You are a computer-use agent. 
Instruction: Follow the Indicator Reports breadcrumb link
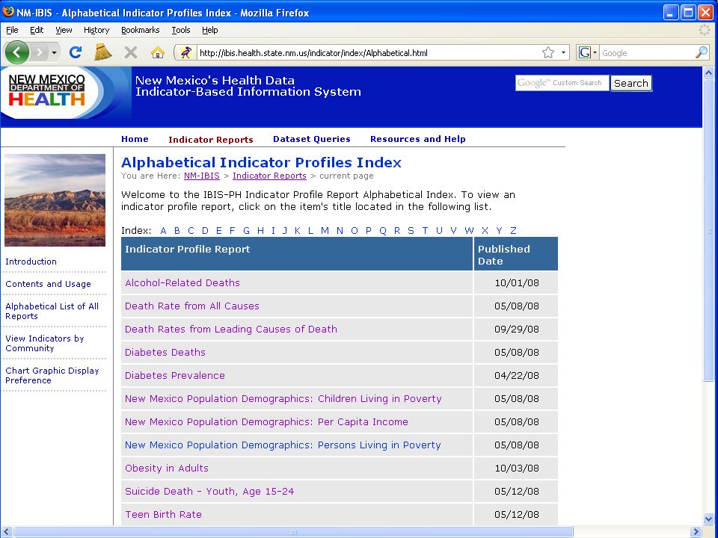[269, 176]
